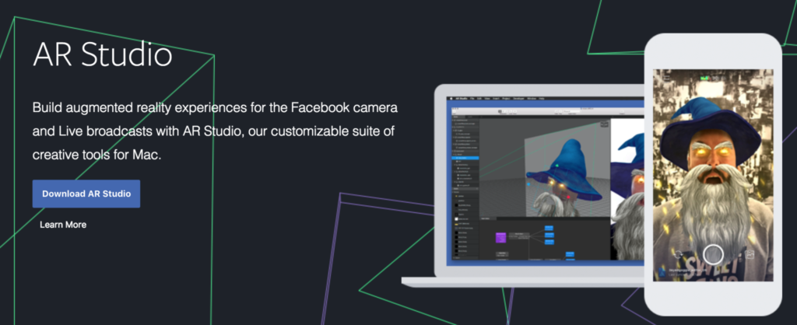Screen dimensions: 797x325
Task: Click the Download AR Studio button
Action: point(86,194)
